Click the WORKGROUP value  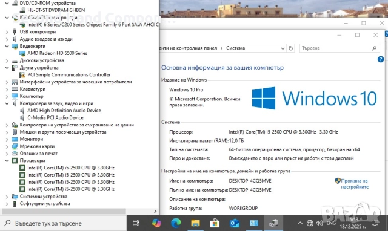click(x=243, y=208)
